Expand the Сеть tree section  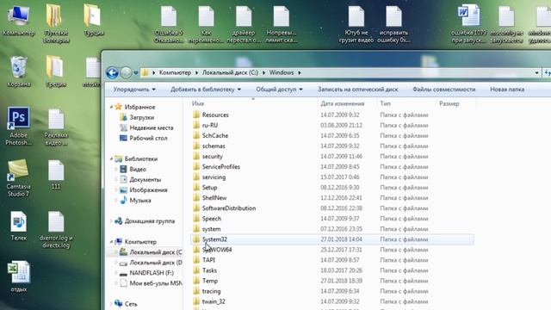(x=111, y=304)
